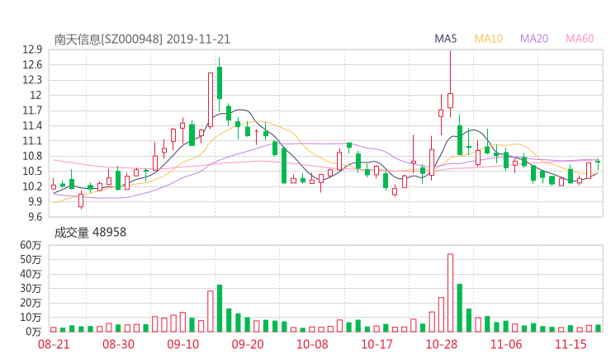Click the 11.4 price axis label
The height and width of the screenshot is (363, 611).
32,125
